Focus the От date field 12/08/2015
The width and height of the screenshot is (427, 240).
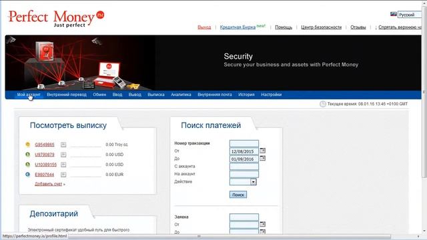[x=244, y=151]
